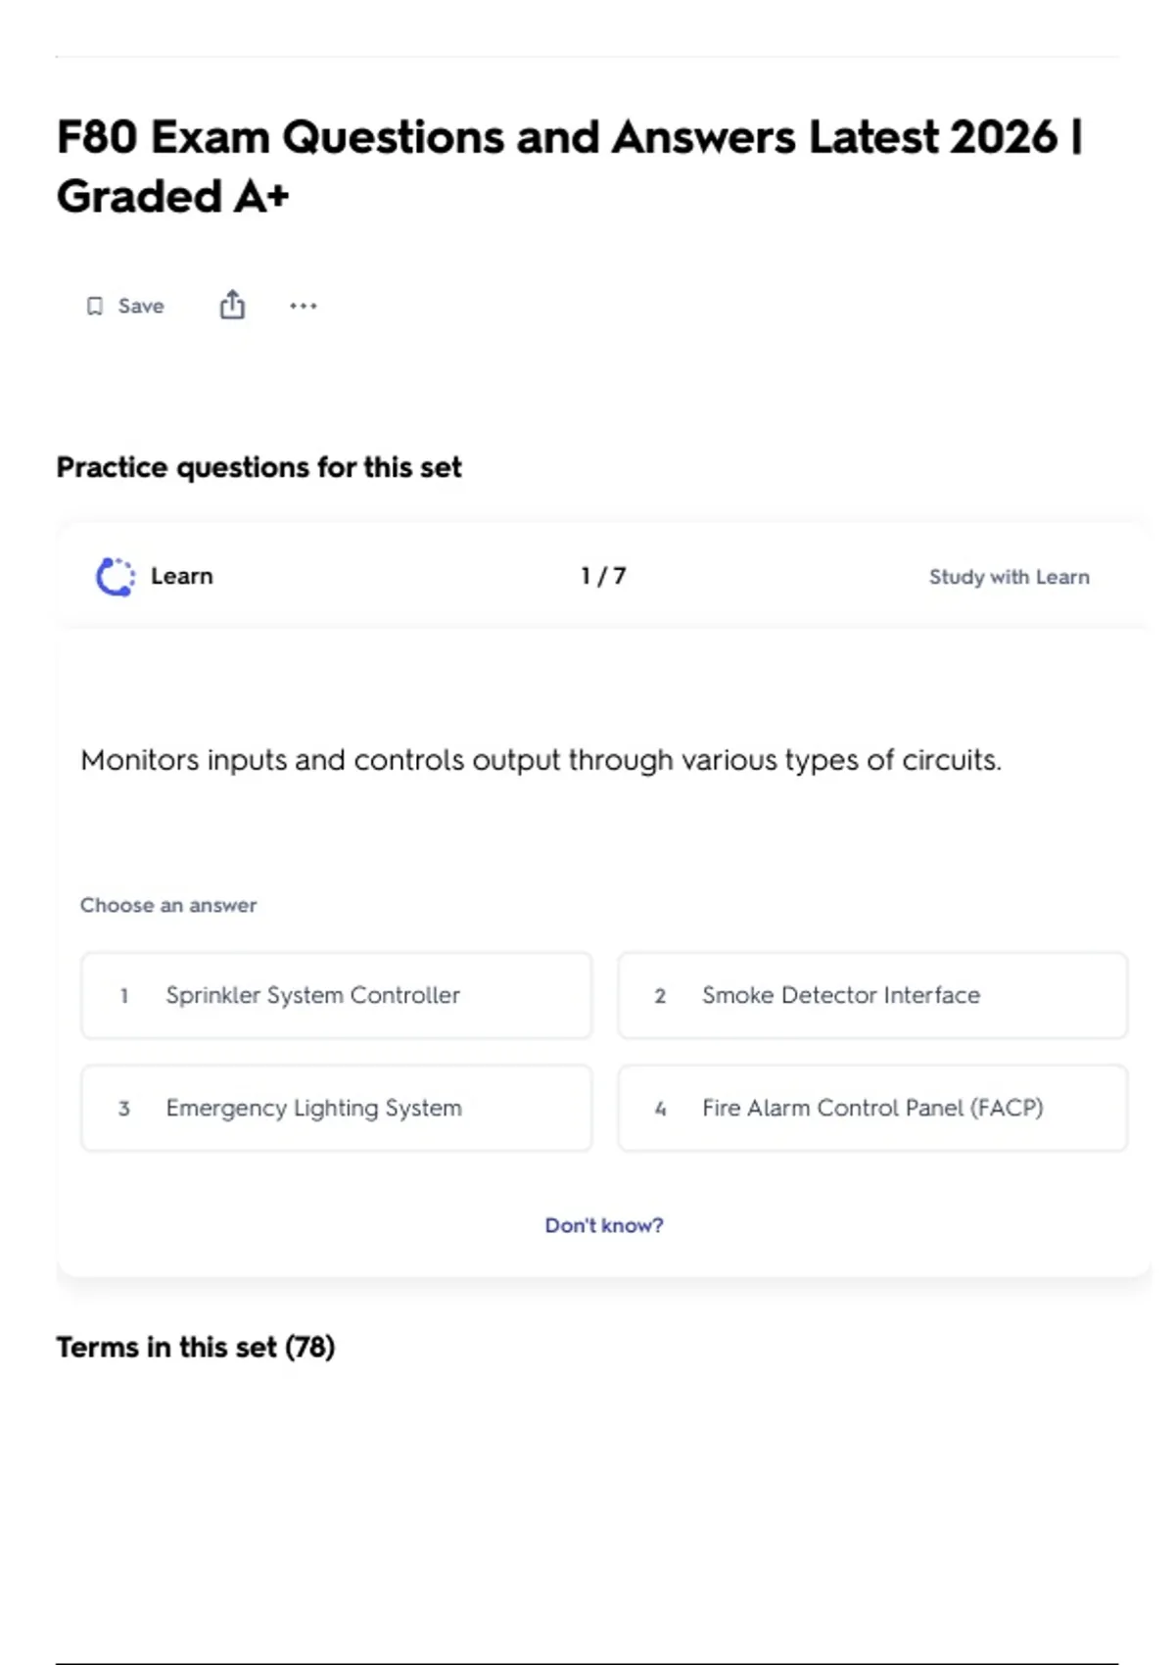Image resolution: width=1175 pixels, height=1665 pixels.
Task: Click the circular Learn mode icon
Action: coord(116,577)
